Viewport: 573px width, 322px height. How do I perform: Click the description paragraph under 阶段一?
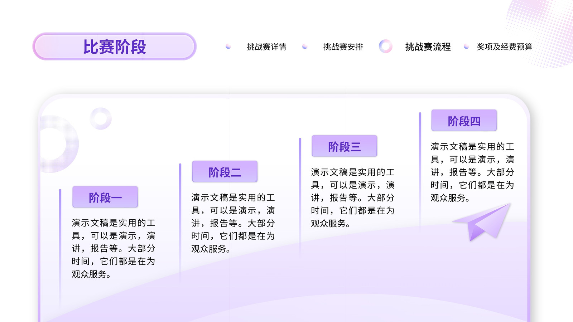click(114, 249)
